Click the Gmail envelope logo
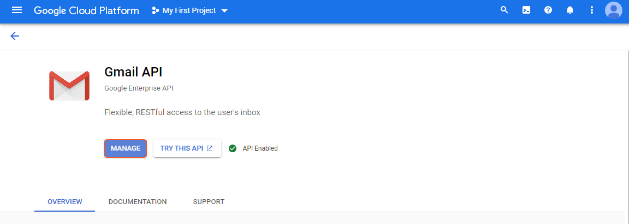 pos(69,86)
